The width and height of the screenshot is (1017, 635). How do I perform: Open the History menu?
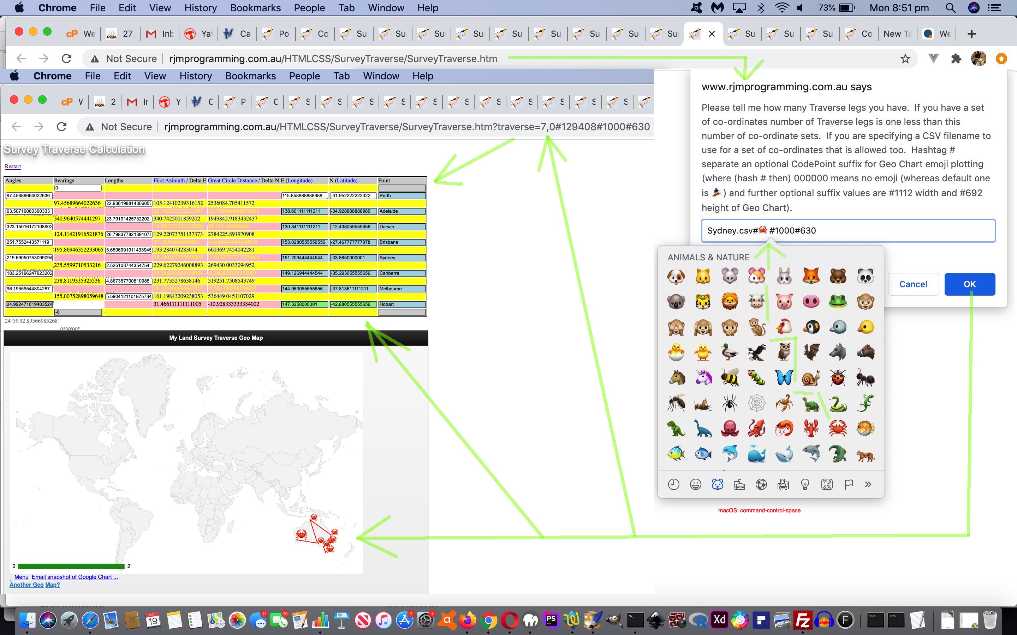[201, 8]
